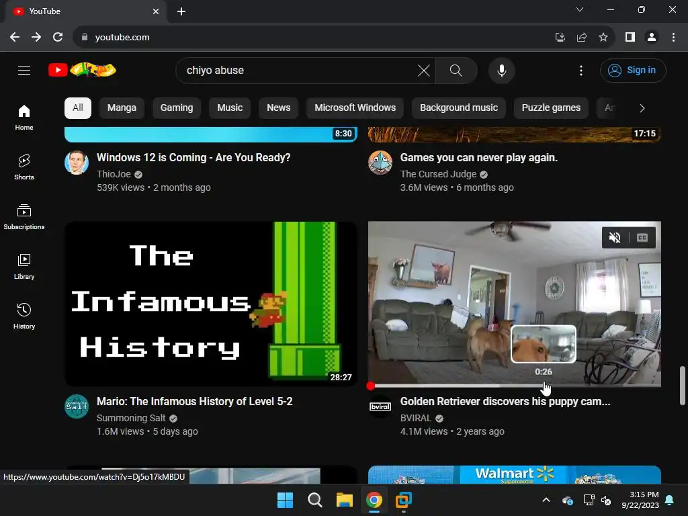Open 'Games you can never play again' title
Image resolution: width=688 pixels, height=516 pixels.
(478, 157)
